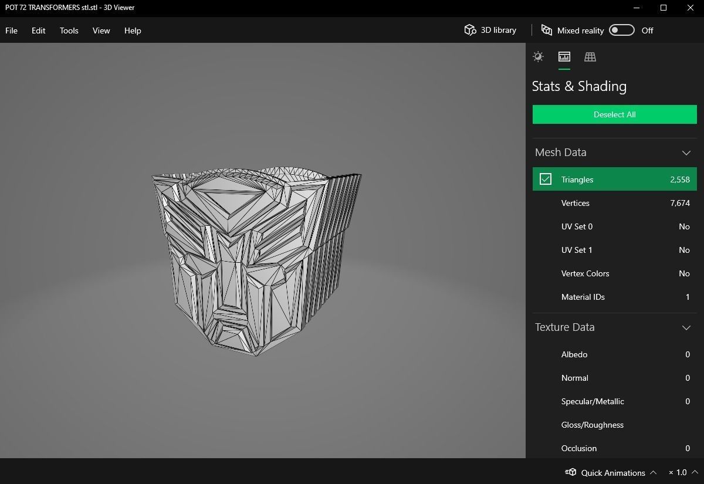This screenshot has width=704, height=484.
Task: Click the Texture Data heading
Action: [x=564, y=327]
